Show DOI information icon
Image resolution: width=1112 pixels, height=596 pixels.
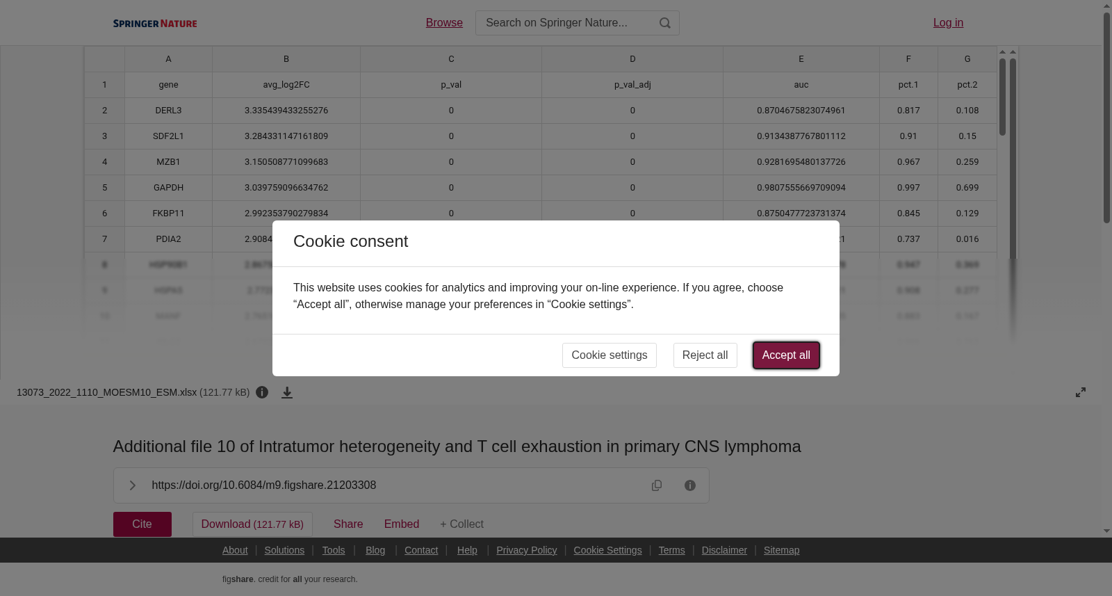click(x=690, y=485)
